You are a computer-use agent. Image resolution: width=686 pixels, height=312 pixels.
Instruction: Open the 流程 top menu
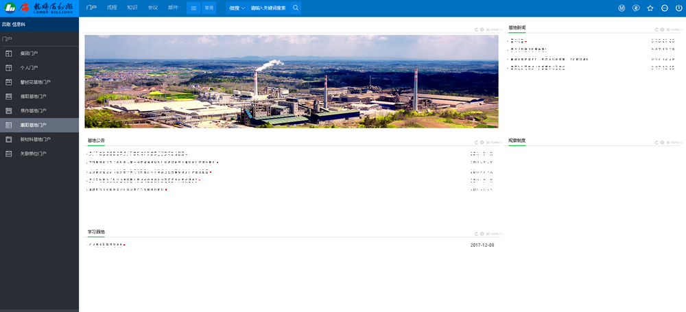(112, 8)
